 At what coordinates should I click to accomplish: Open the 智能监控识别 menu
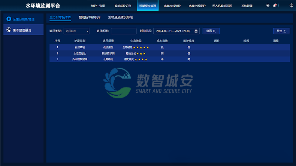click(123, 6)
